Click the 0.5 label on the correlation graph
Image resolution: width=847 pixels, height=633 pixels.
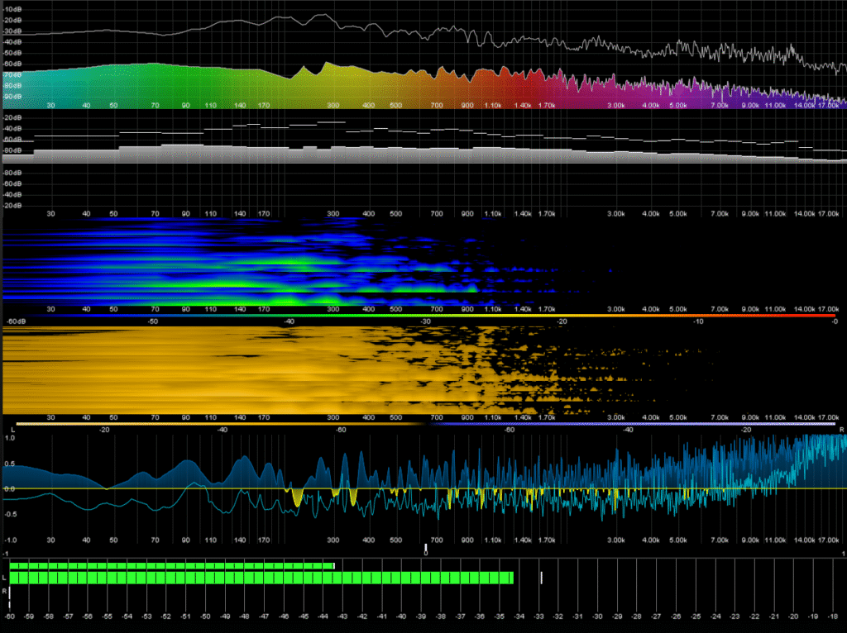(x=10, y=464)
